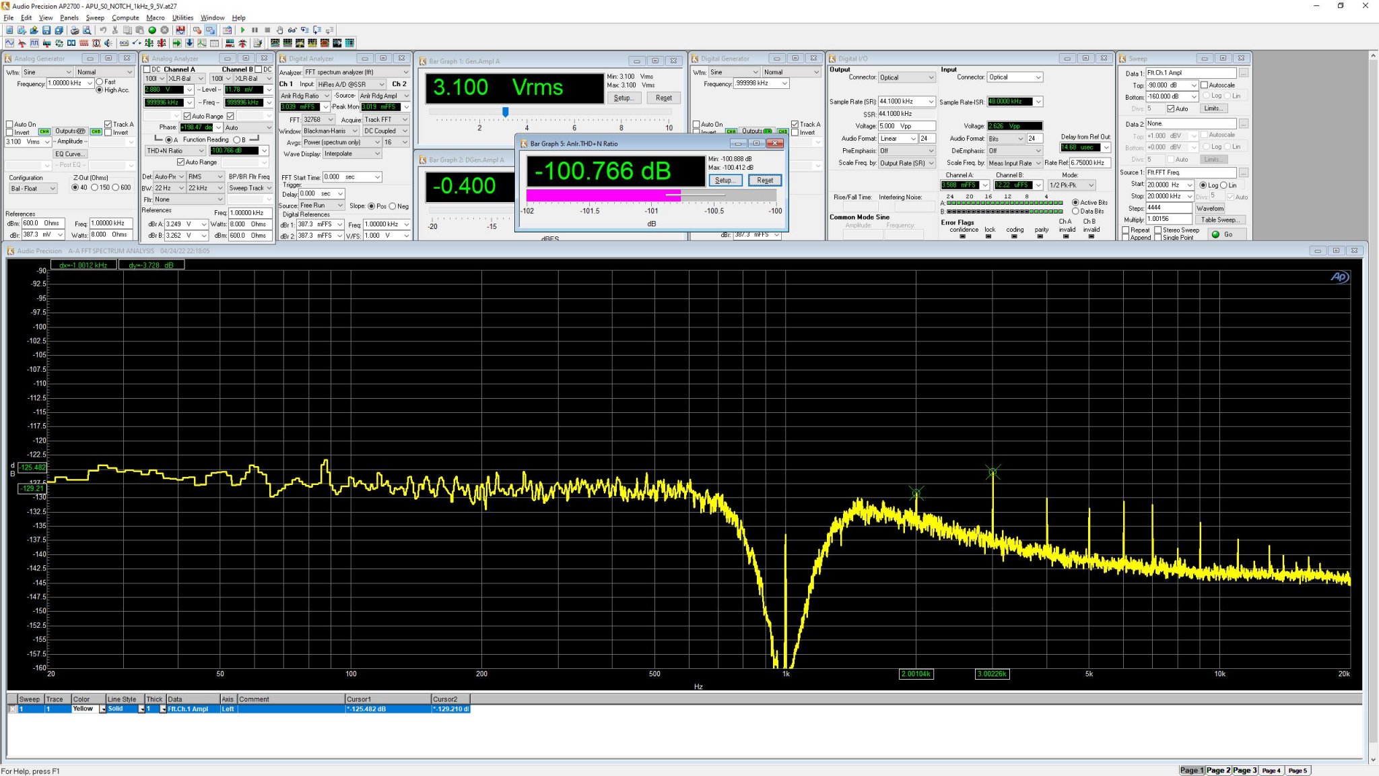Viewport: 1379px width, 776px height.
Task: Click the Undo arrow toolbar icon
Action: [103, 30]
